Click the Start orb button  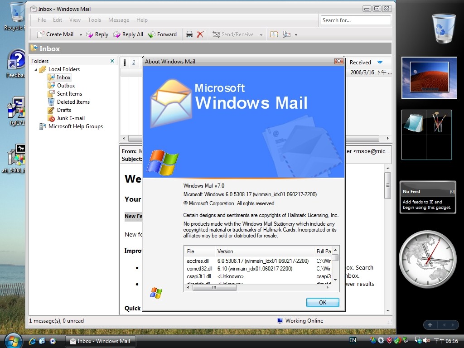click(x=12, y=341)
